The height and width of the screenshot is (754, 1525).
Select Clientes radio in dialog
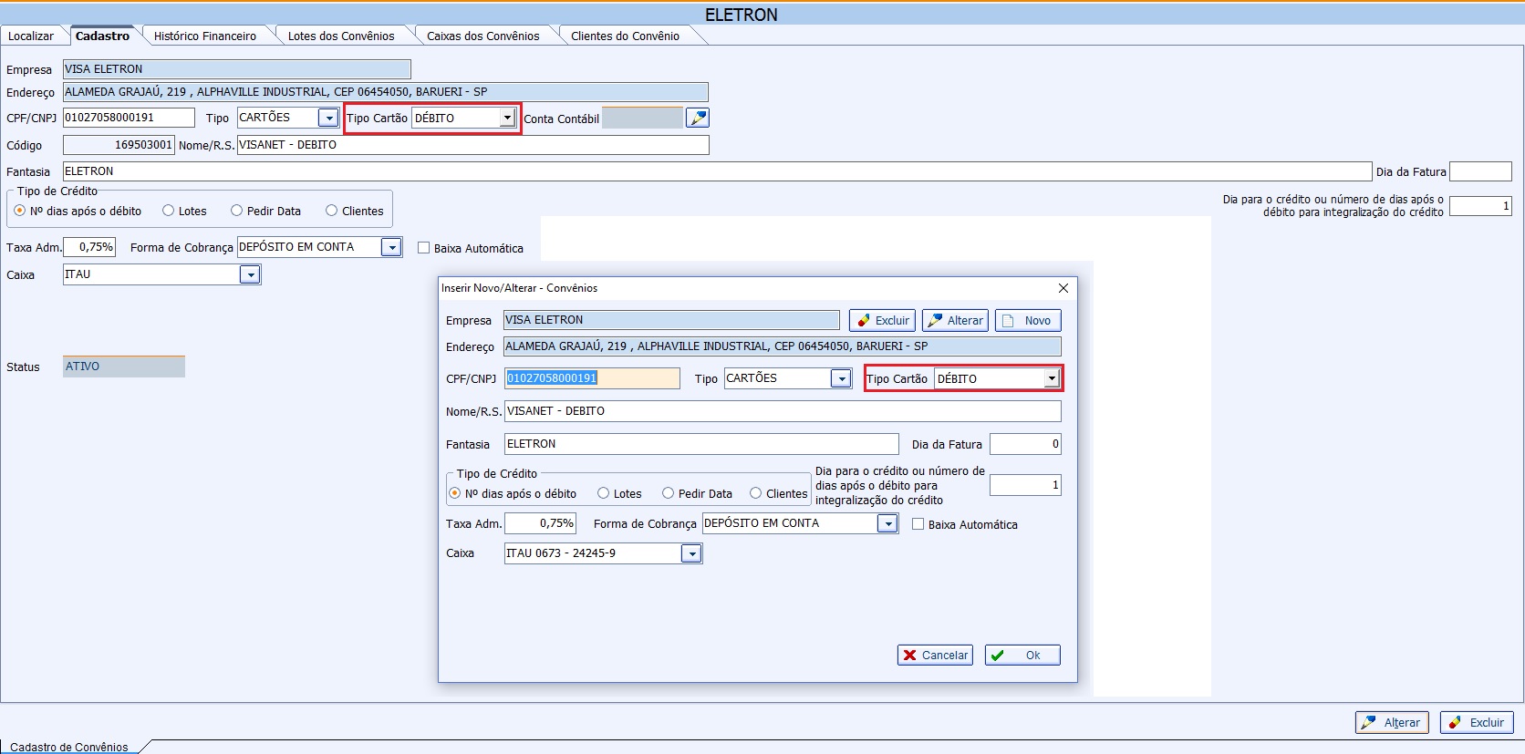coord(756,493)
